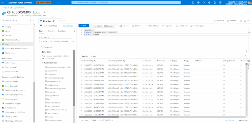Open the Pin to dropdown
Image resolution: width=252 pixels, height=123 pixels.
(182, 26)
